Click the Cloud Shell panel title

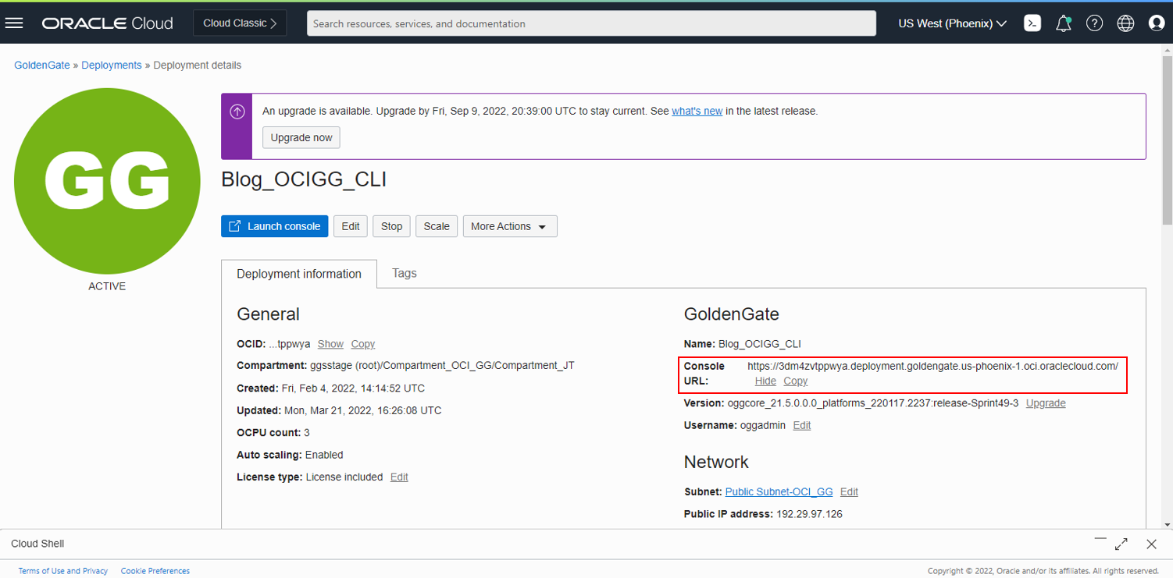[37, 544]
